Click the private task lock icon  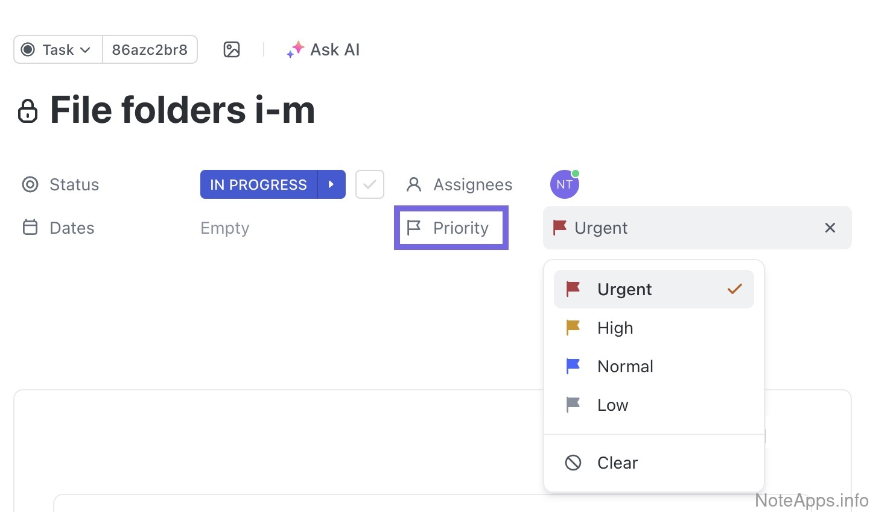coord(28,111)
